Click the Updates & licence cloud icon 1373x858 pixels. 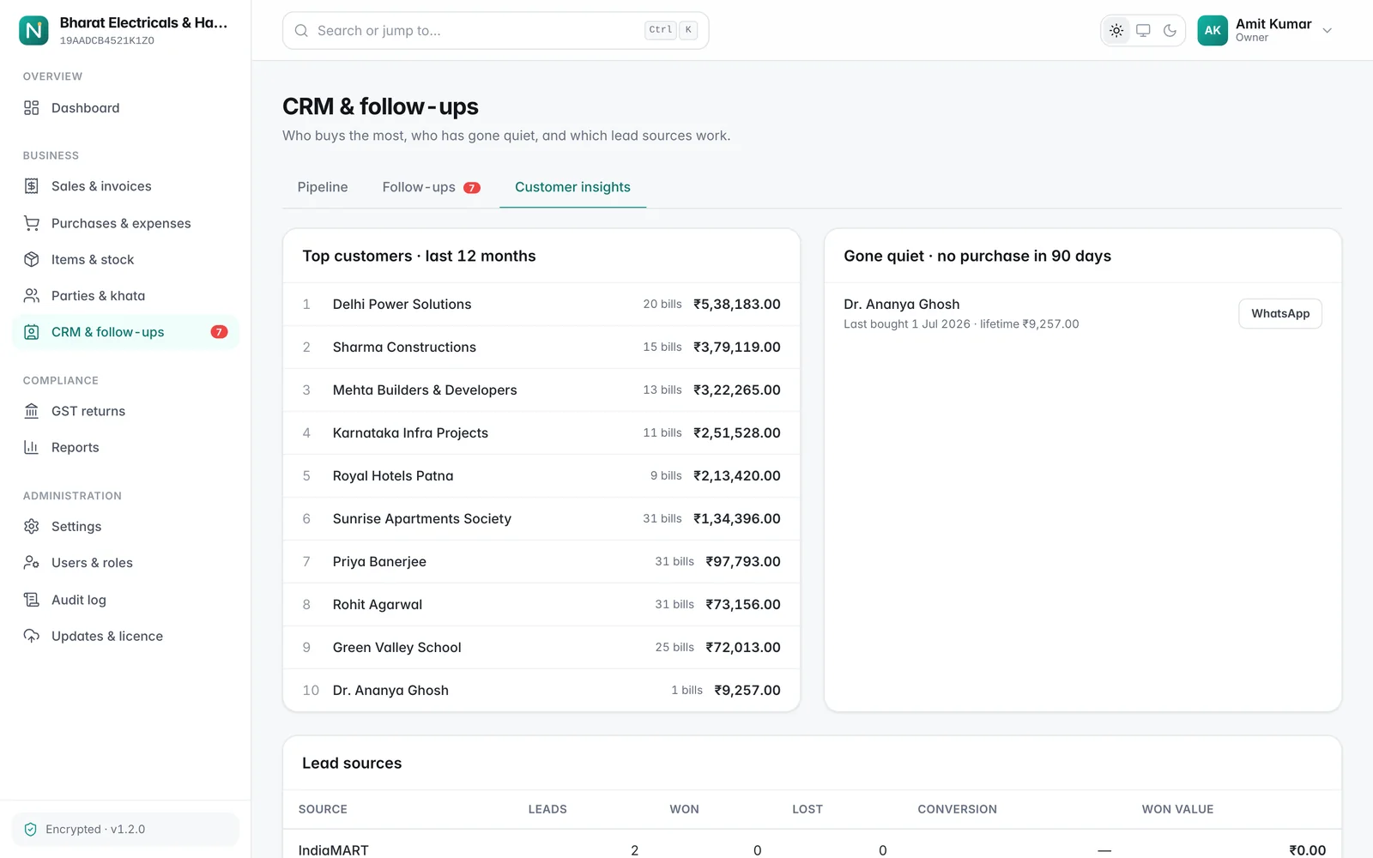click(x=32, y=636)
